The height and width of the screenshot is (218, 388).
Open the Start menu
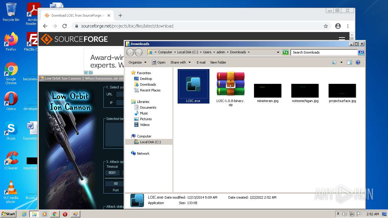tap(8, 214)
